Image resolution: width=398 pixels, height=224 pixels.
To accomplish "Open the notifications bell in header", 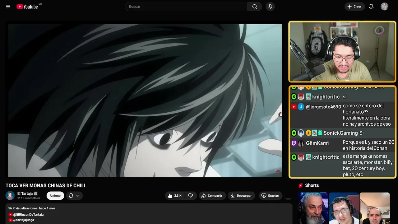I will 371,7.
